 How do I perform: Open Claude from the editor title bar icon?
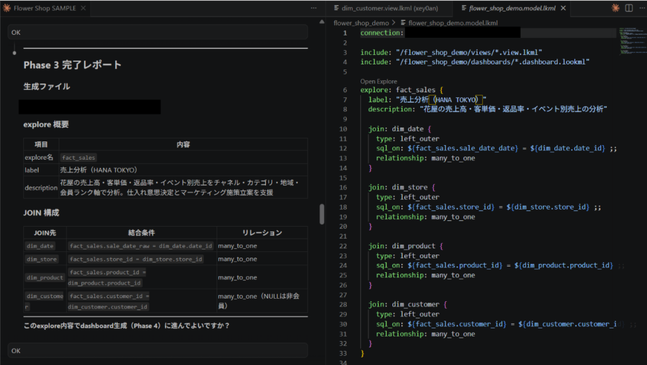615,8
